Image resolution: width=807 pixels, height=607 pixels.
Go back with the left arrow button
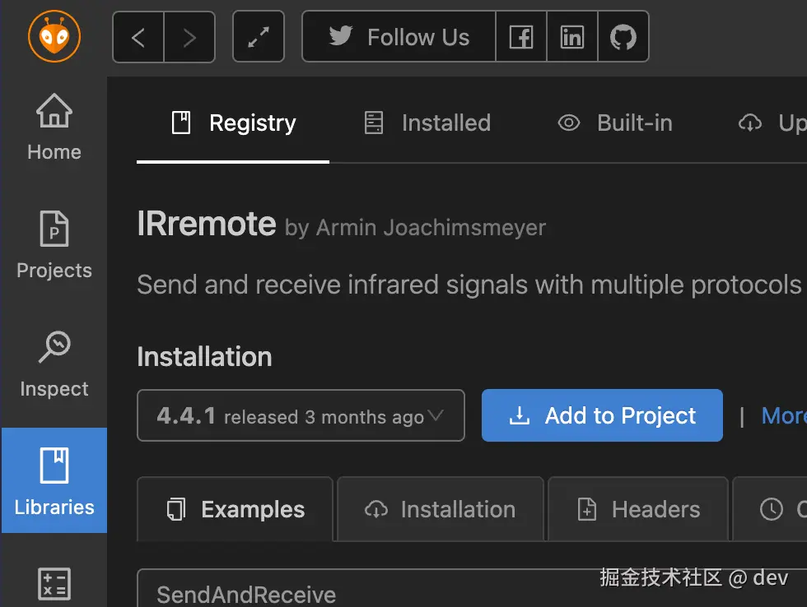coord(138,37)
